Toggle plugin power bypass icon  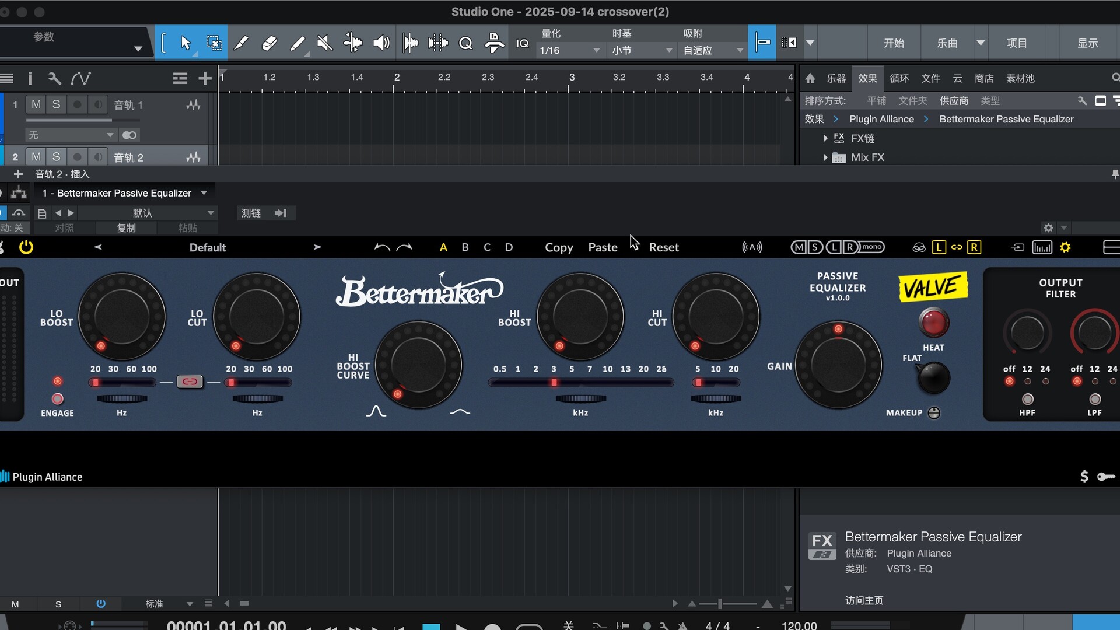(x=26, y=247)
